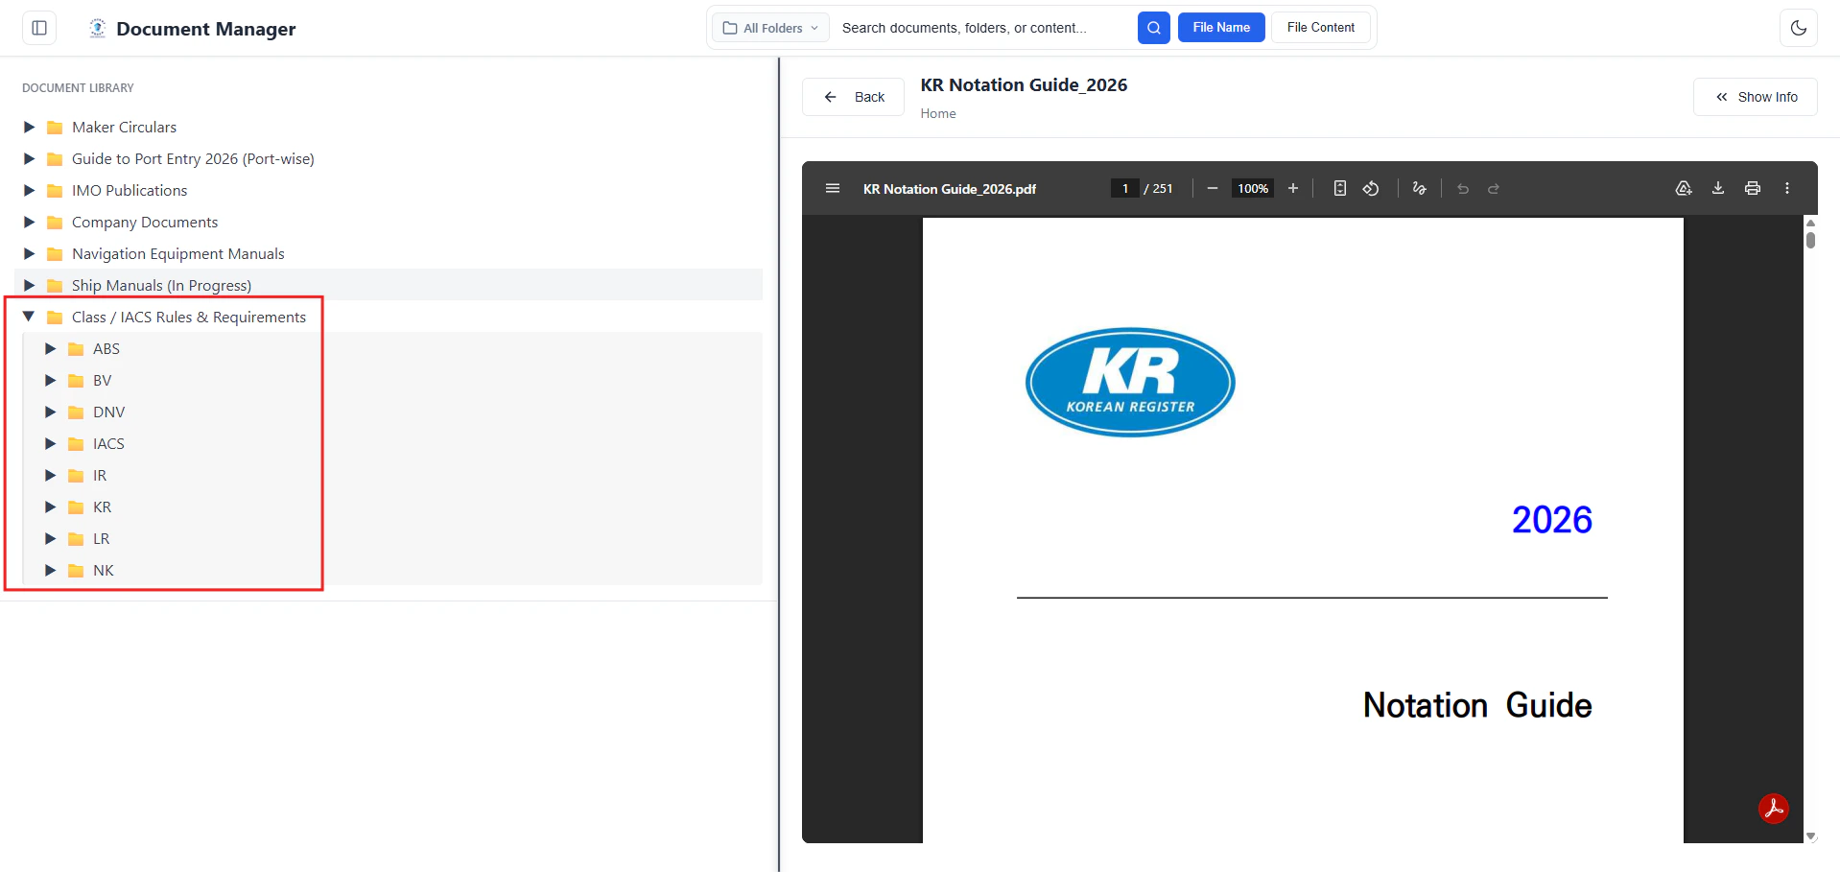Expand the Company Documents folder arrow
The width and height of the screenshot is (1840, 872).
29,222
